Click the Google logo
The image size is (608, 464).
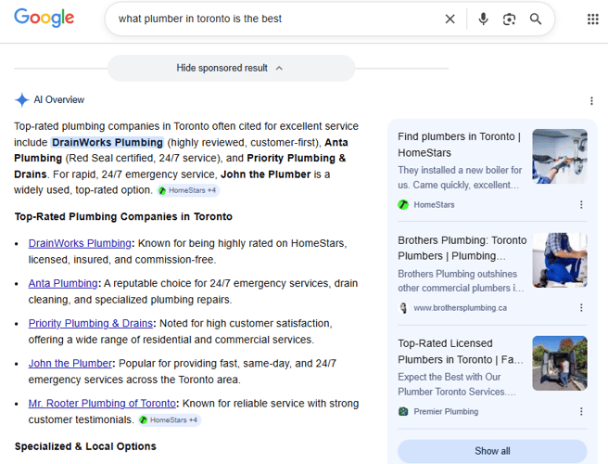[x=44, y=19]
